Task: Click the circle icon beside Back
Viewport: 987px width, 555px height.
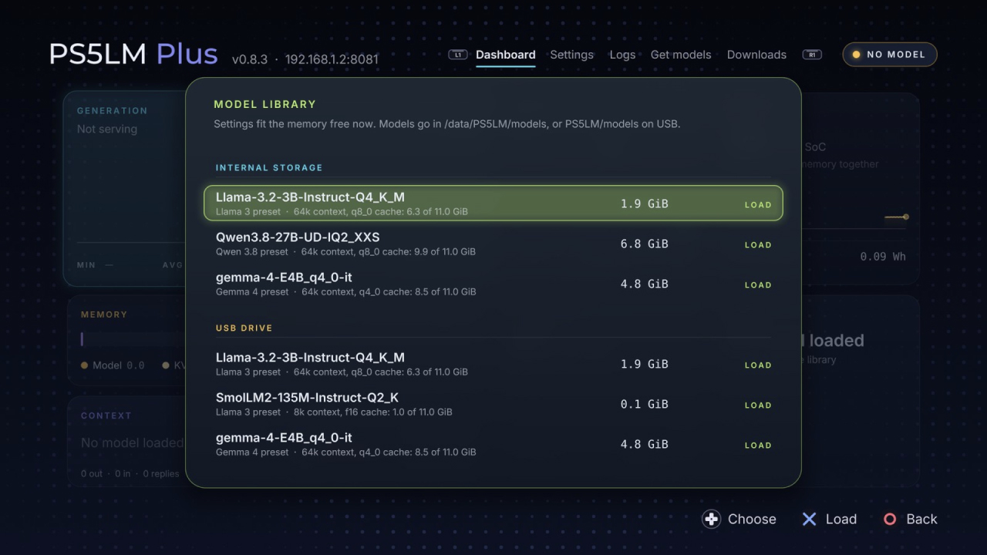Action: click(x=890, y=519)
